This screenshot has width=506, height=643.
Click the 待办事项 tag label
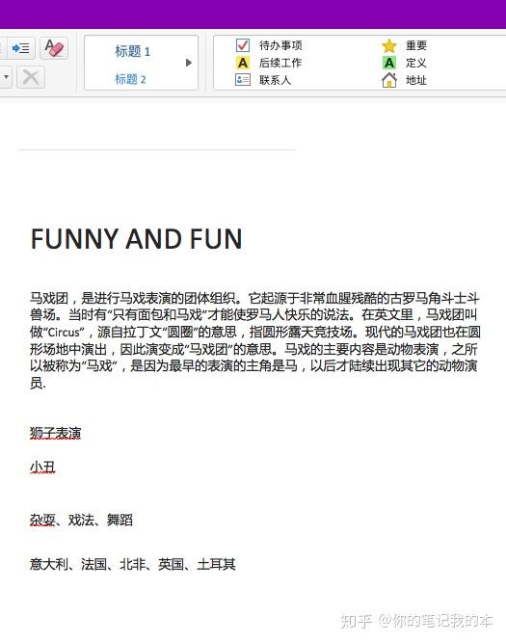[x=280, y=45]
